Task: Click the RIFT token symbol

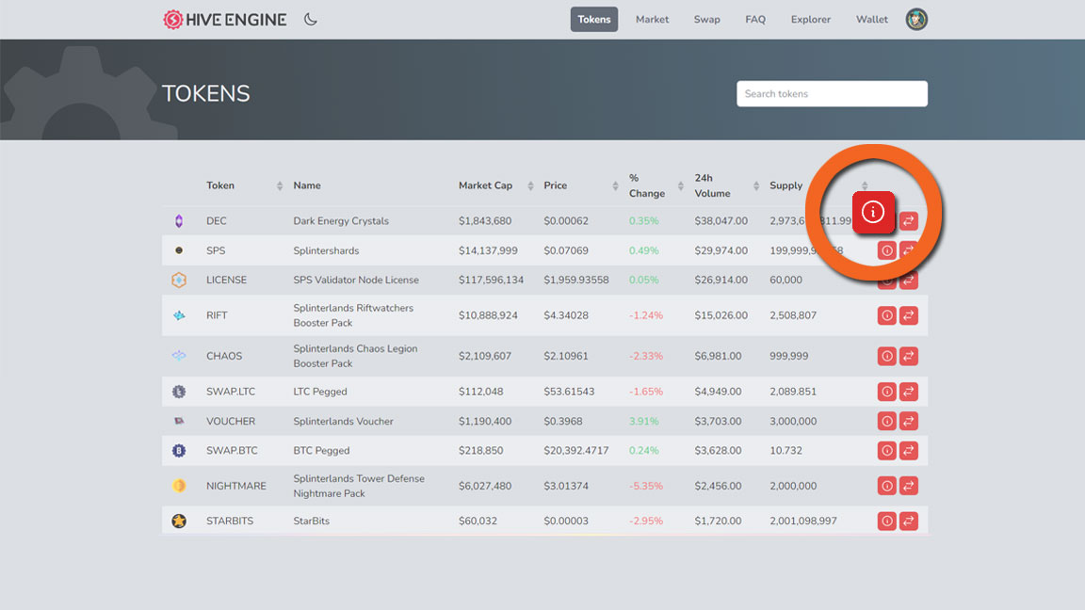Action: 217,315
